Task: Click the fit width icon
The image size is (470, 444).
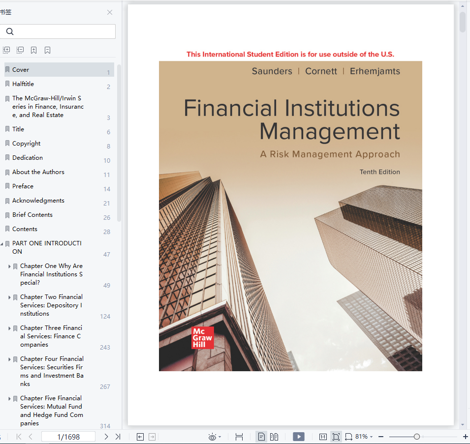Action: [239, 437]
